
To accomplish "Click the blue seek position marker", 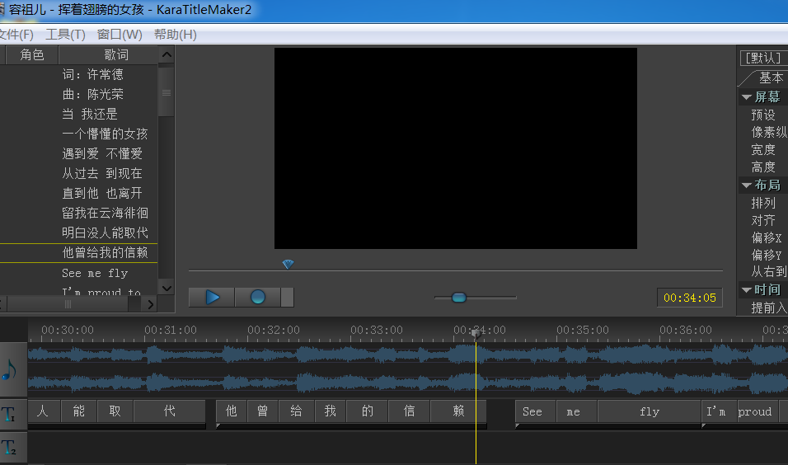I will pos(288,264).
